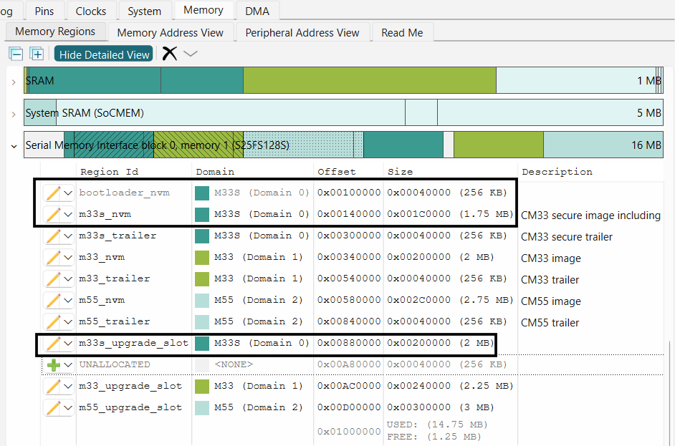Open the Peripheral Address View tab
Viewport: 675px width, 446px height.
(x=302, y=32)
